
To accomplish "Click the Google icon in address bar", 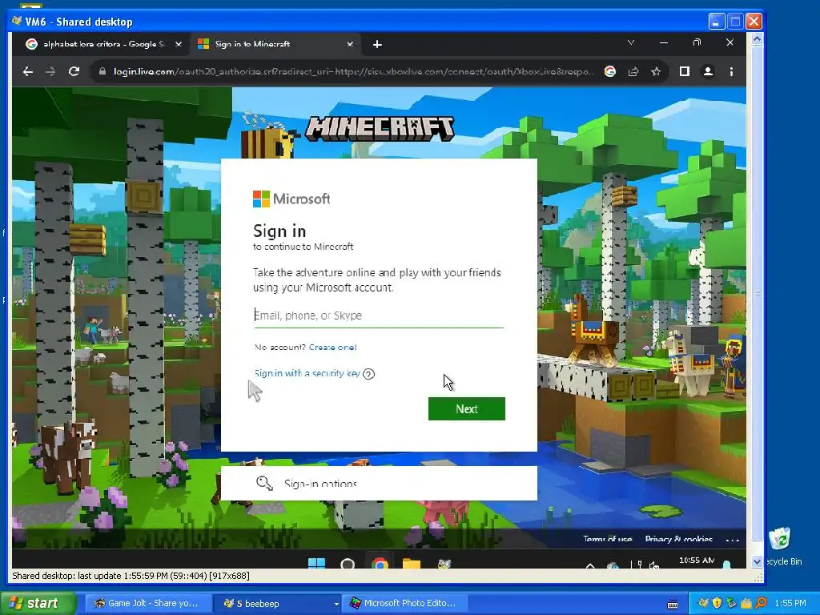I will point(609,71).
